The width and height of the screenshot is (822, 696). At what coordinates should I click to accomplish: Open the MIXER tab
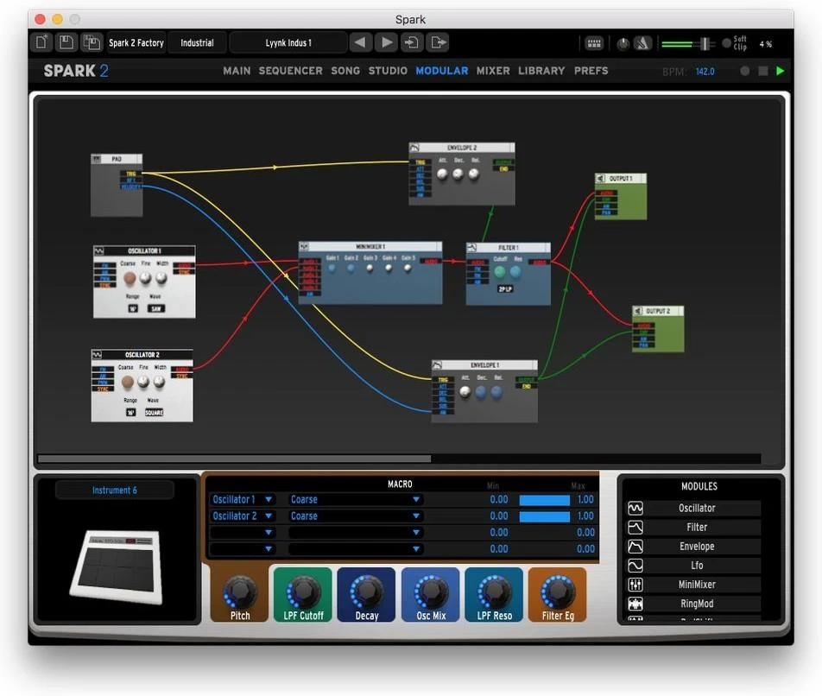click(493, 71)
